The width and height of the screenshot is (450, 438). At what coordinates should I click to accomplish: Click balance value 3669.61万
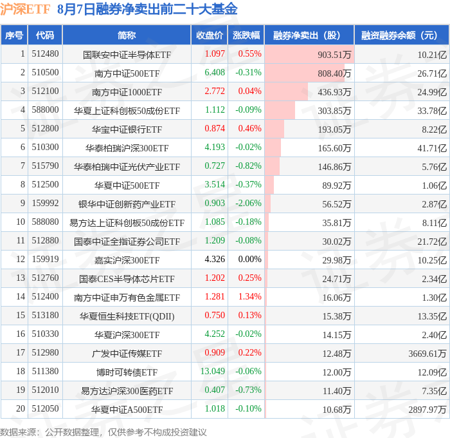pos(428,354)
